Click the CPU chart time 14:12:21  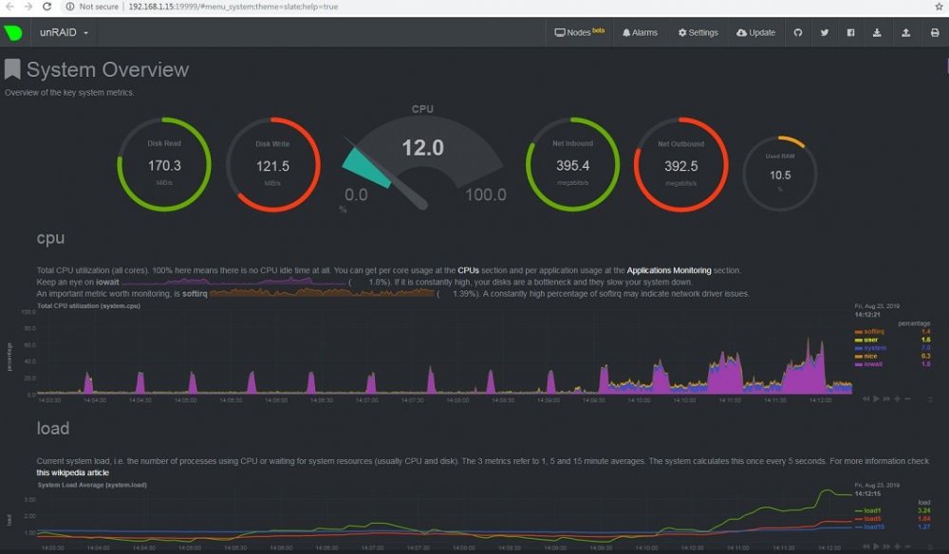pos(867,315)
